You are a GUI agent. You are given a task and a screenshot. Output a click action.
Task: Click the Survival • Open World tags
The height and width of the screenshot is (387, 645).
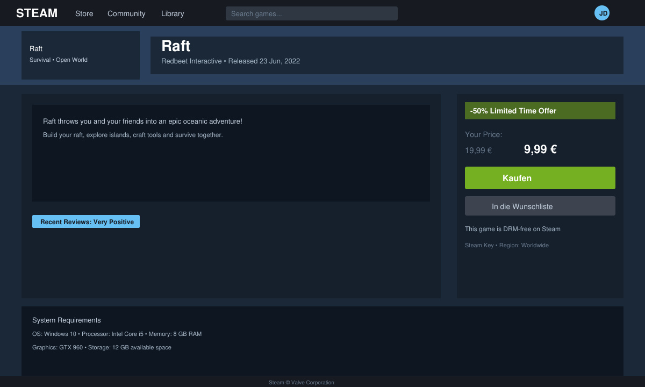point(59,60)
